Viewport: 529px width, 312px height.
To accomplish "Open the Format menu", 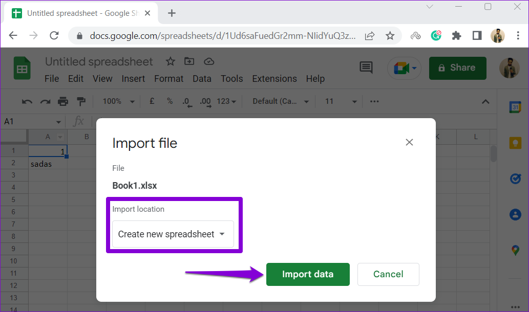I will click(x=168, y=79).
